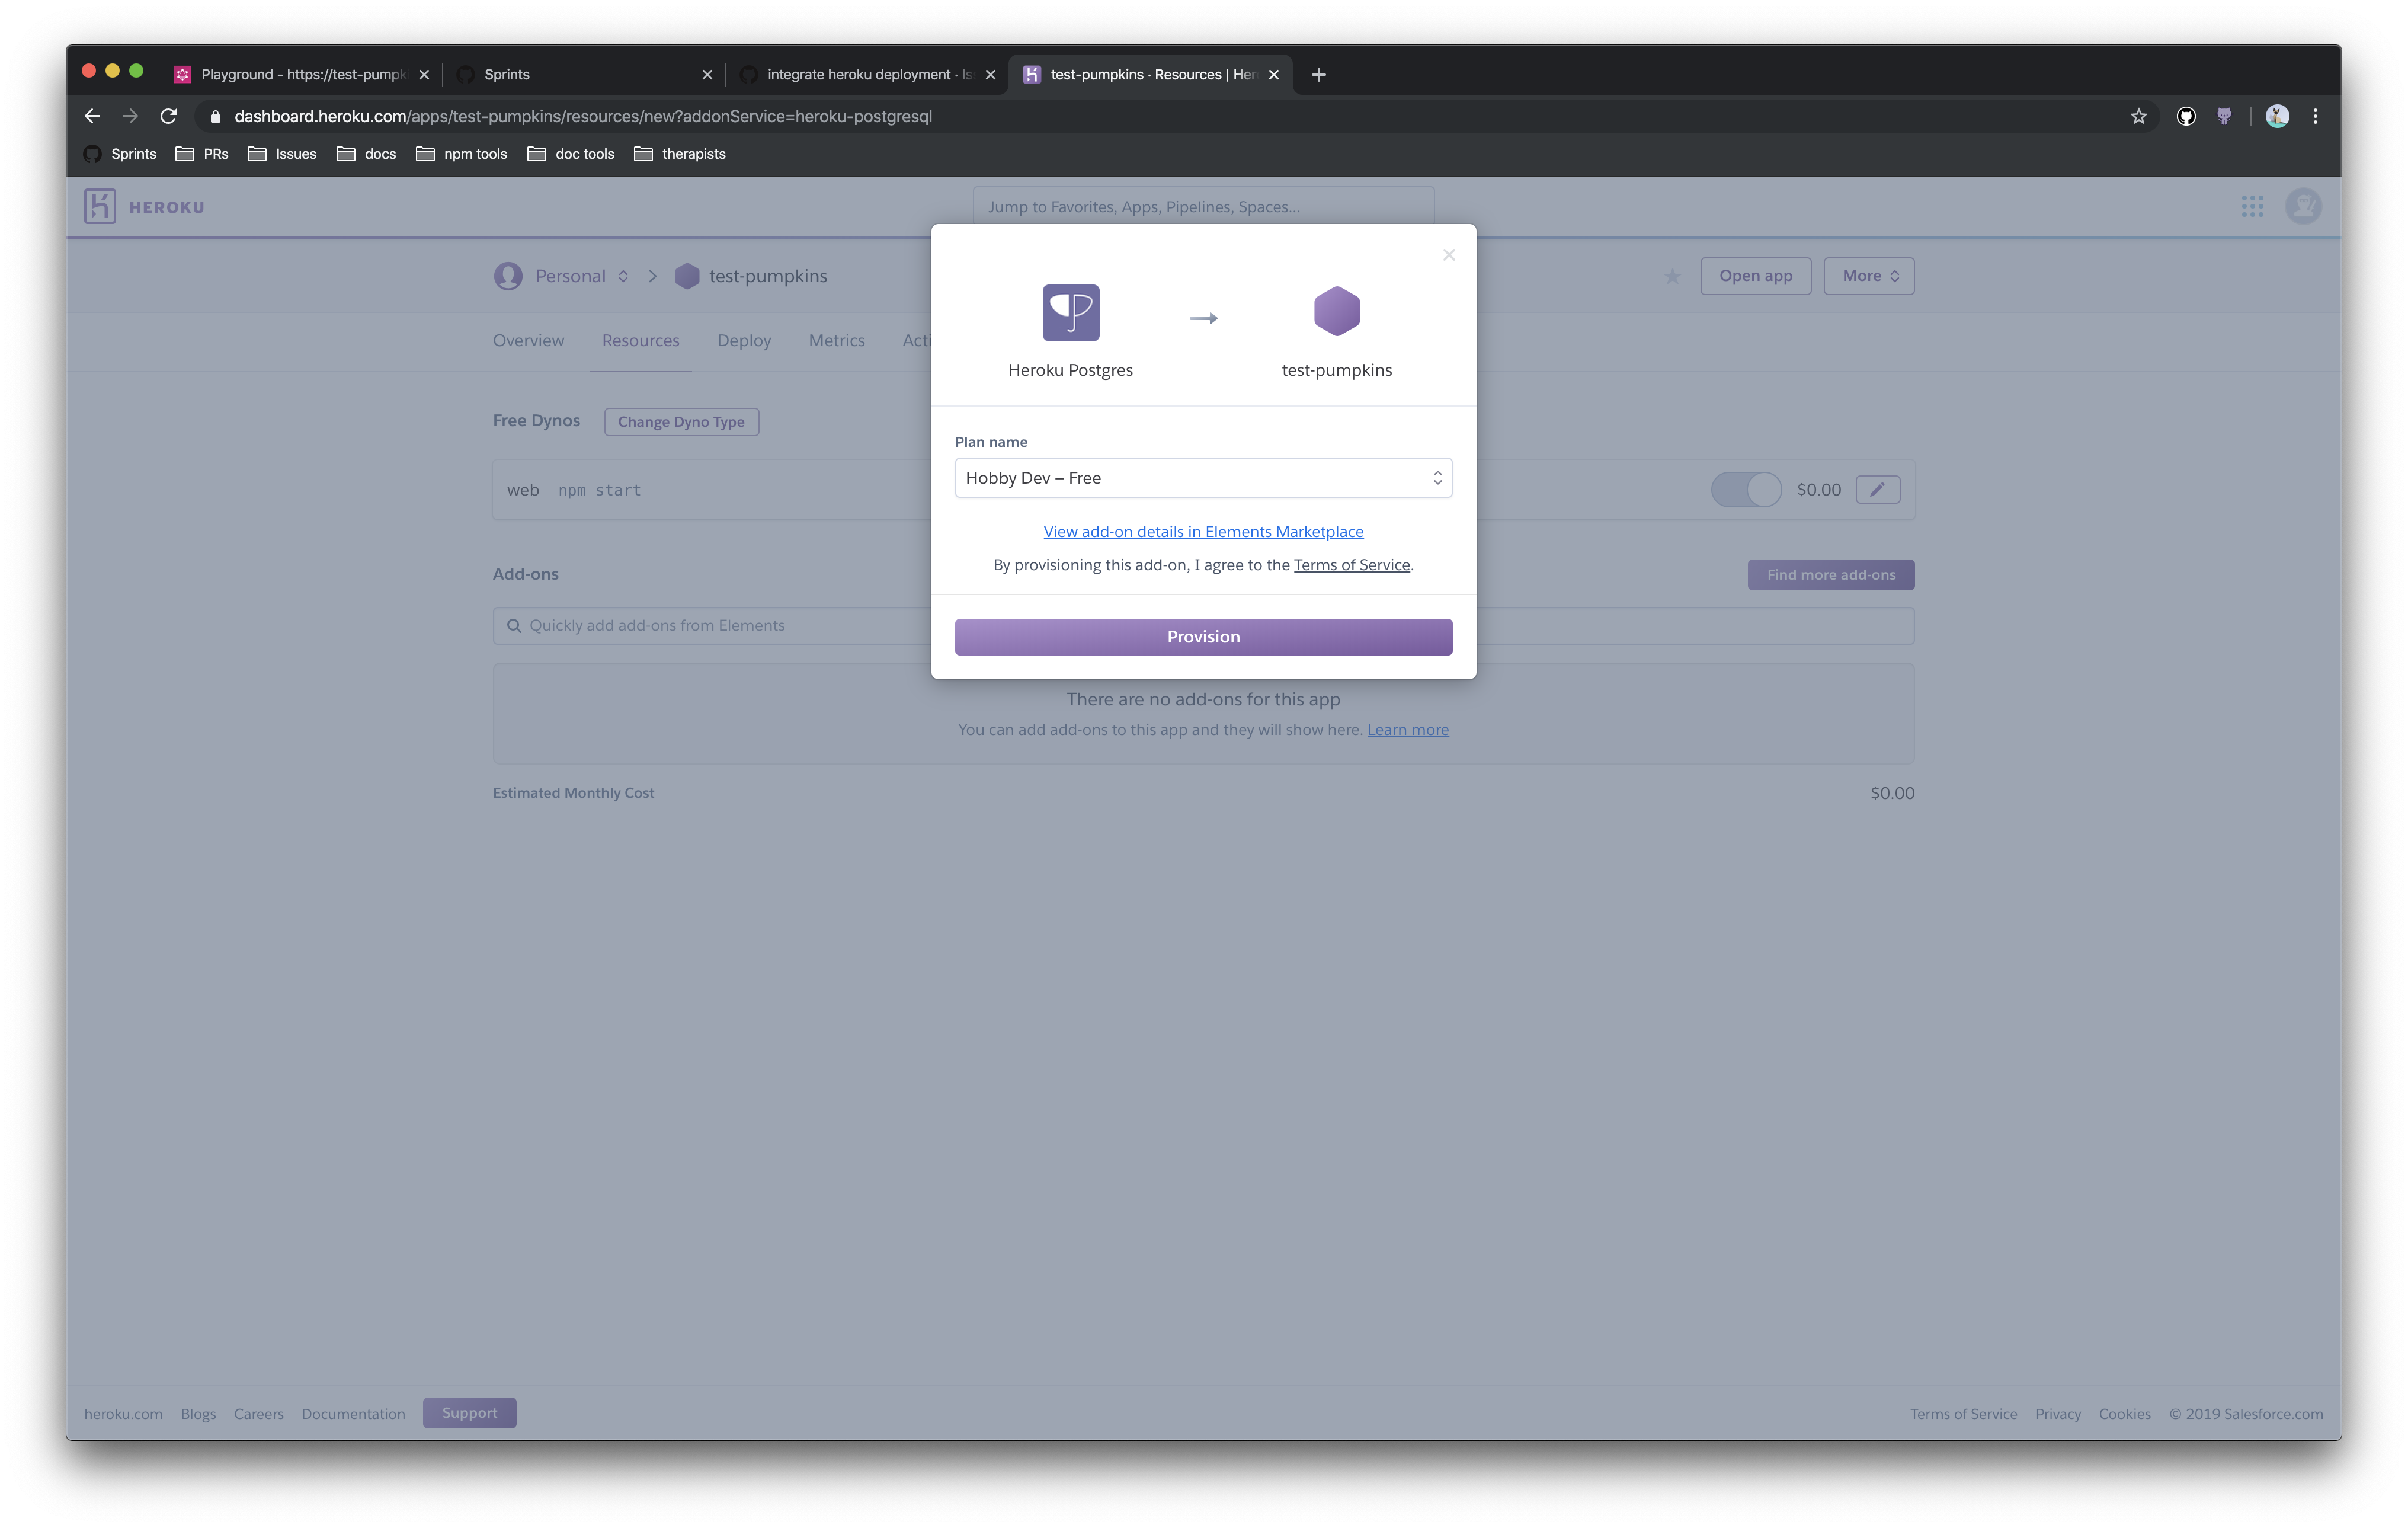Switch to the Metrics tab

(836, 340)
